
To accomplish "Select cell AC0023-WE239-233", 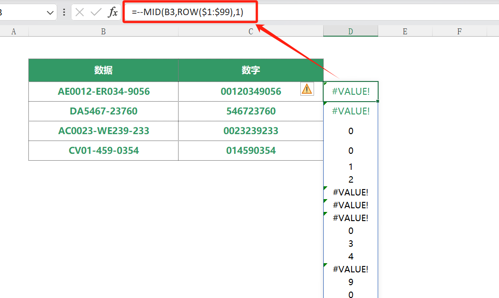I will point(103,131).
